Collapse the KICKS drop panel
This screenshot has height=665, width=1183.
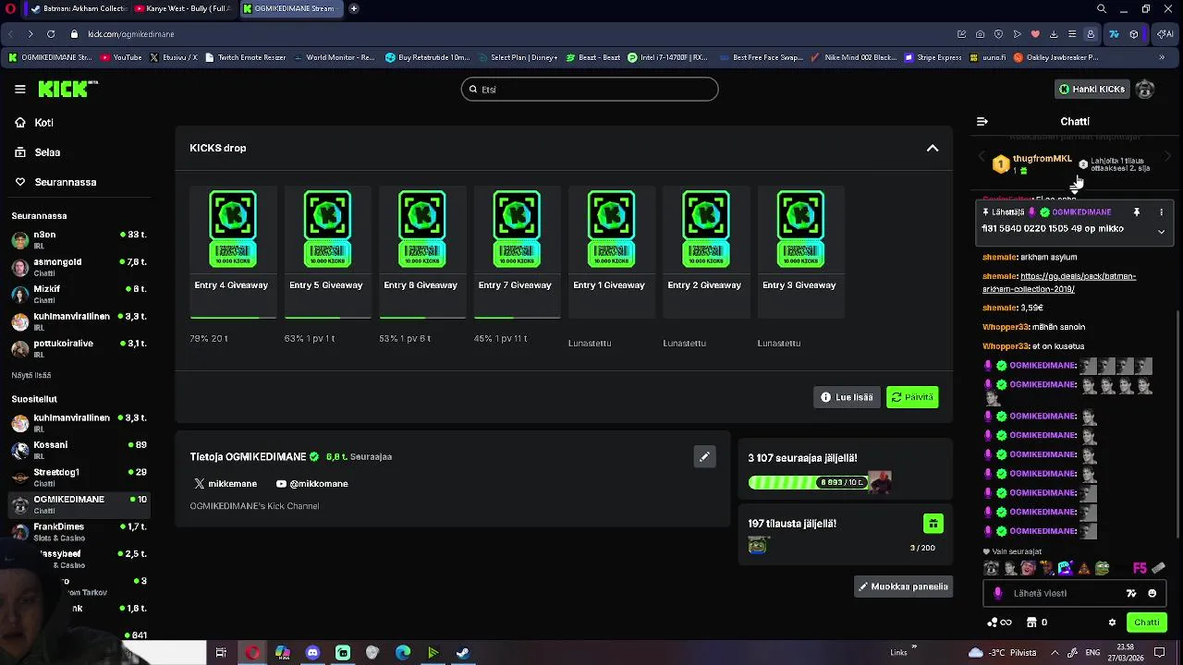tap(933, 148)
